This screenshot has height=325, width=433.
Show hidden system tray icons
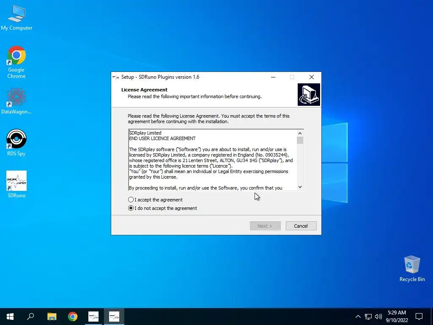click(x=358, y=317)
